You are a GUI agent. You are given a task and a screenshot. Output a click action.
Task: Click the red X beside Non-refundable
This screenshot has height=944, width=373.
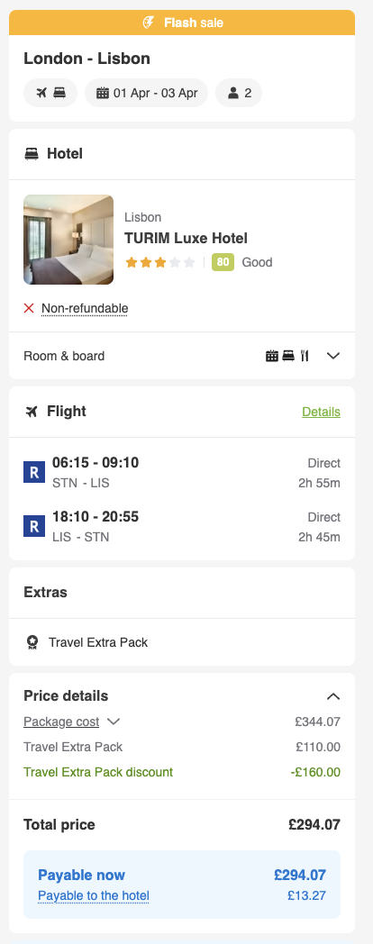29,308
